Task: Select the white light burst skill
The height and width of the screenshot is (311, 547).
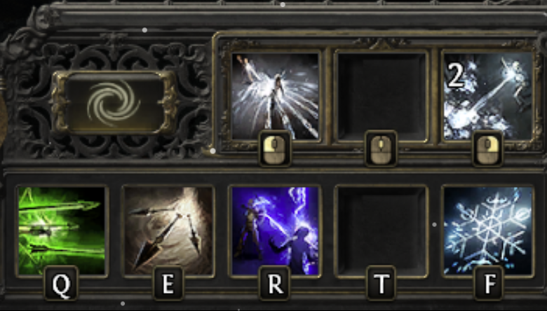Action: [275, 96]
